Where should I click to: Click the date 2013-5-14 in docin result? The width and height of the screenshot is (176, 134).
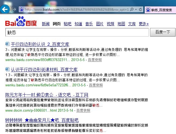tap(65, 111)
